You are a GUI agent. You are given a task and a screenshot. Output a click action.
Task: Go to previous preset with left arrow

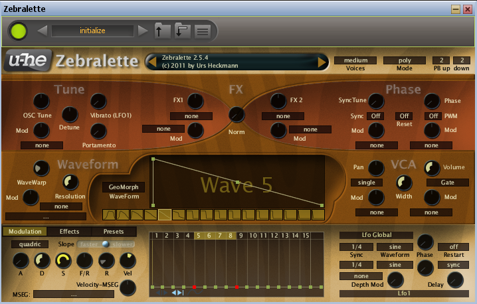(x=43, y=31)
